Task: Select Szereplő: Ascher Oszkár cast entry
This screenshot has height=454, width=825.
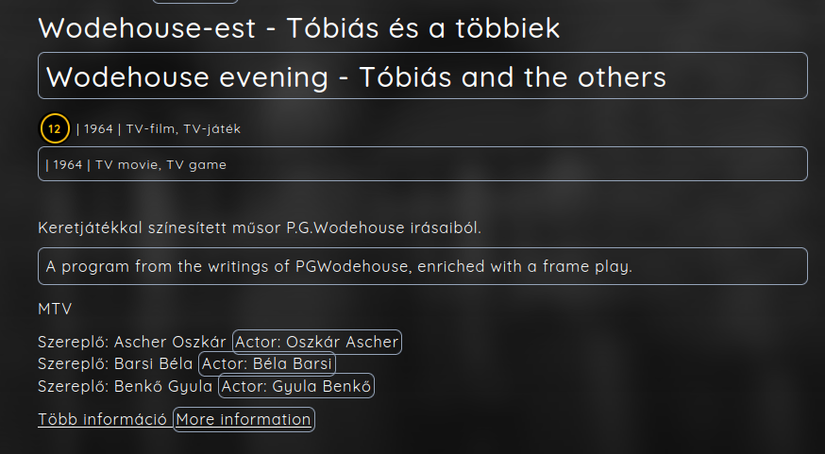Action: tap(132, 342)
